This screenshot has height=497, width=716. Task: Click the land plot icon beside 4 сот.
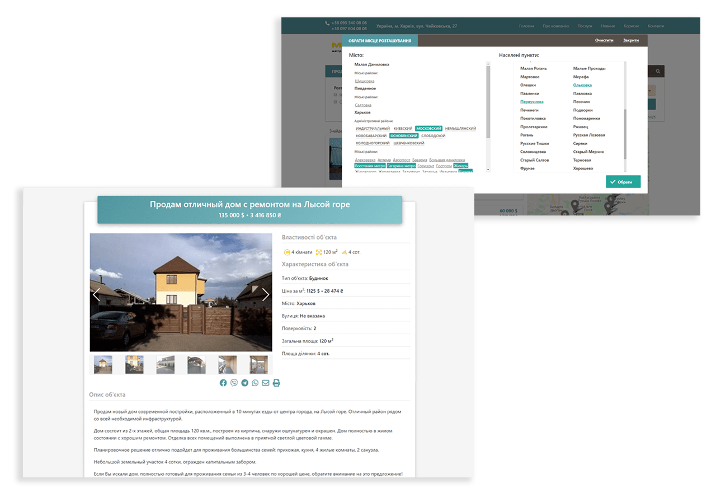pyautogui.click(x=344, y=252)
